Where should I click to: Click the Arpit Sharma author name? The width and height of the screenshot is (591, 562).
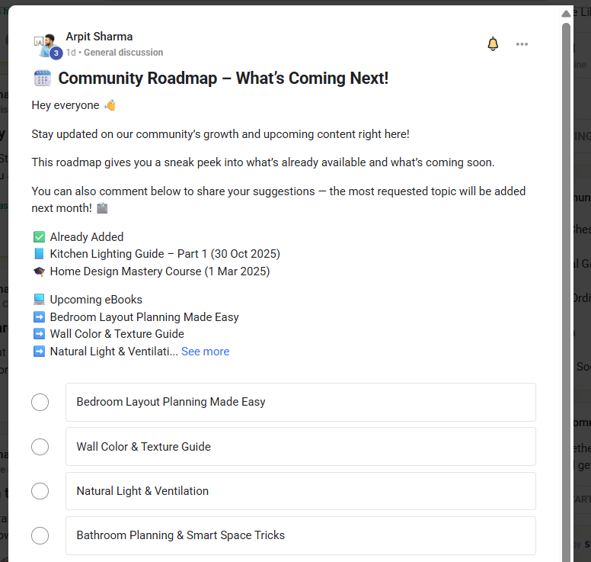click(99, 37)
